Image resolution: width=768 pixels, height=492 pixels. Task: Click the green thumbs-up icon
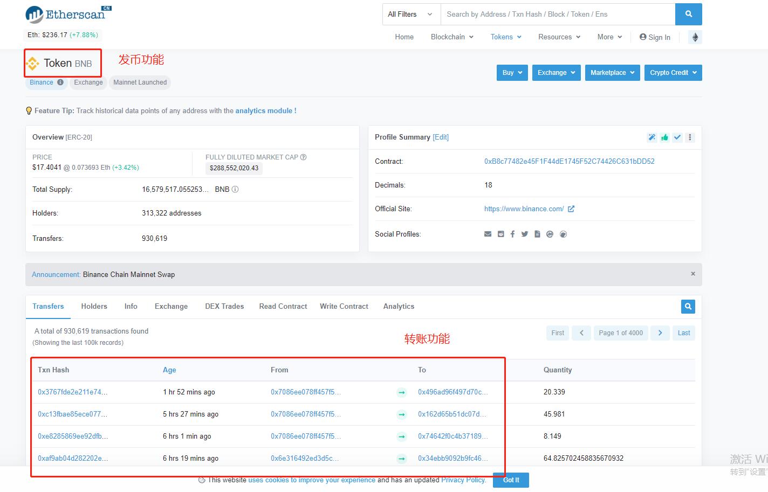click(x=664, y=137)
